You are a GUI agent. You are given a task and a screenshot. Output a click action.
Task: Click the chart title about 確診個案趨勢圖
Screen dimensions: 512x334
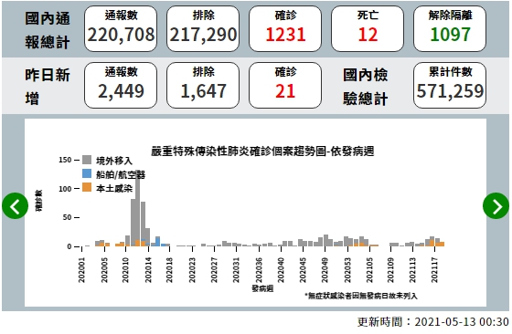[262, 151]
